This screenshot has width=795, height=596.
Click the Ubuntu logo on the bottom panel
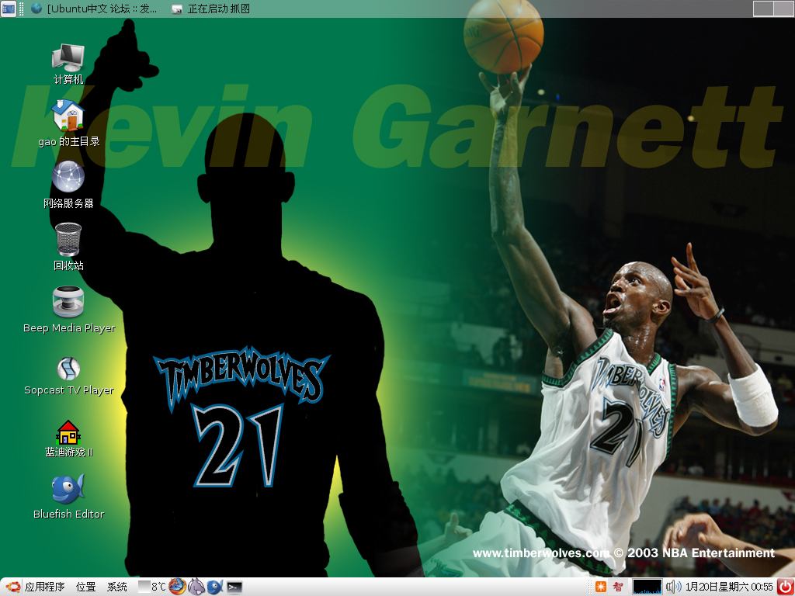point(12,587)
